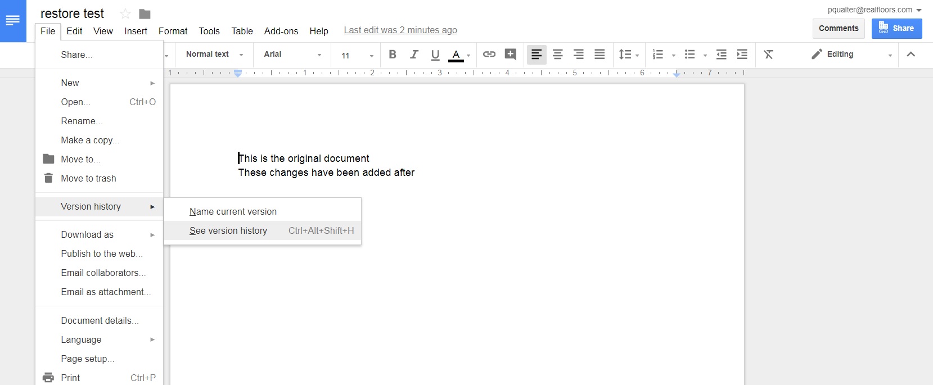
Task: Click the Share button
Action: pos(896,29)
